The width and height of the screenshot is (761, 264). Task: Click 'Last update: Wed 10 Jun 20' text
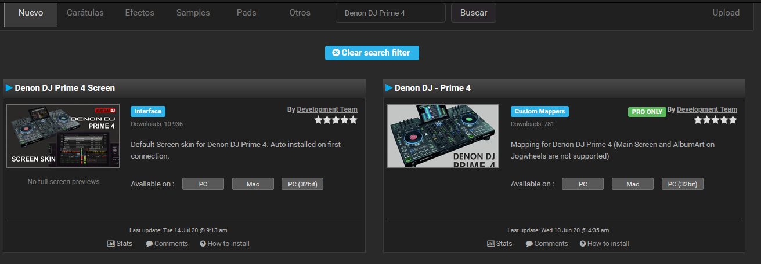558,230
